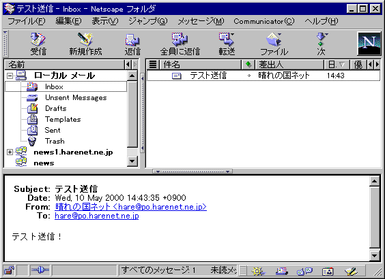Viewport: 385px width, 279px height.
Task: Click the 転送 (Forward) toolbar icon
Action: pyautogui.click(x=227, y=44)
